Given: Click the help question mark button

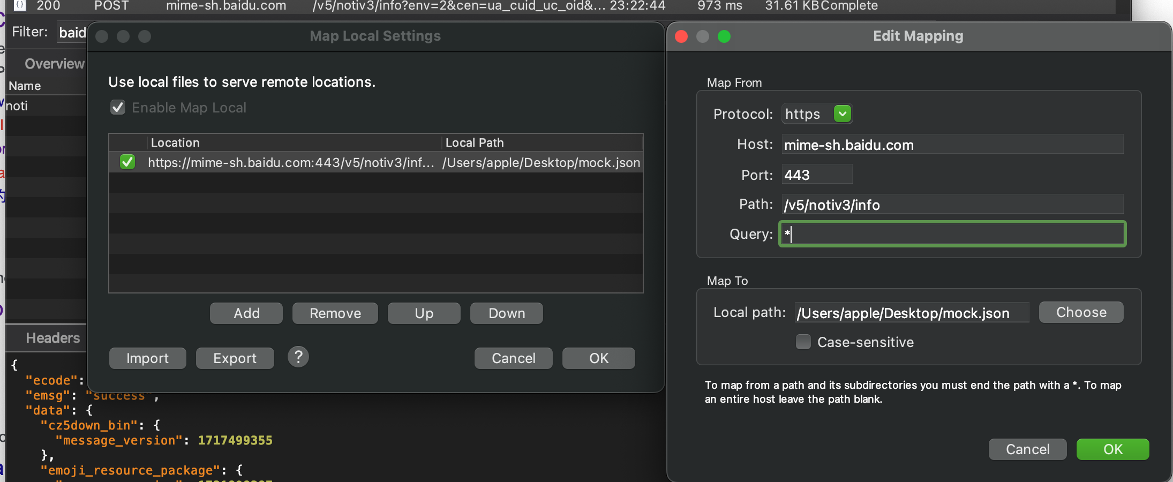Looking at the screenshot, I should click(x=298, y=357).
